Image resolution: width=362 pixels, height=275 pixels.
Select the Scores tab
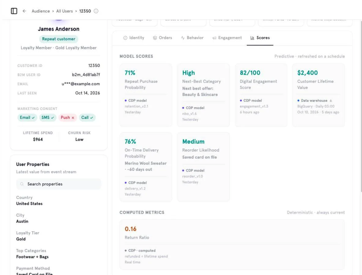tap(260, 38)
